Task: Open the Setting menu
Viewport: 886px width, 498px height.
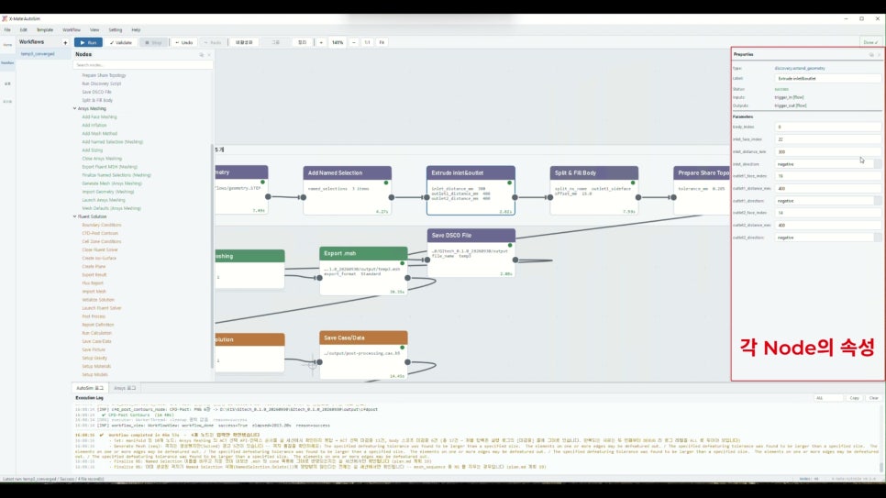Action: (x=116, y=30)
